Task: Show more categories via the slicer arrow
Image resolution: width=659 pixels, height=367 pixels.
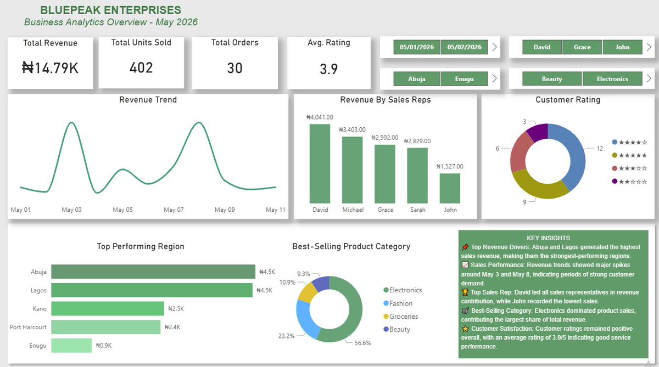Action: coord(649,79)
